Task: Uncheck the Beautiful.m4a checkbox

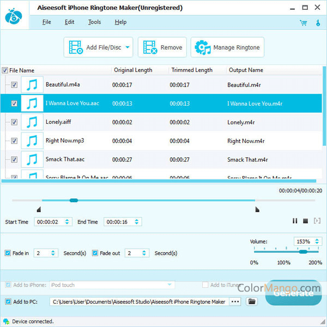Action: click(x=14, y=85)
